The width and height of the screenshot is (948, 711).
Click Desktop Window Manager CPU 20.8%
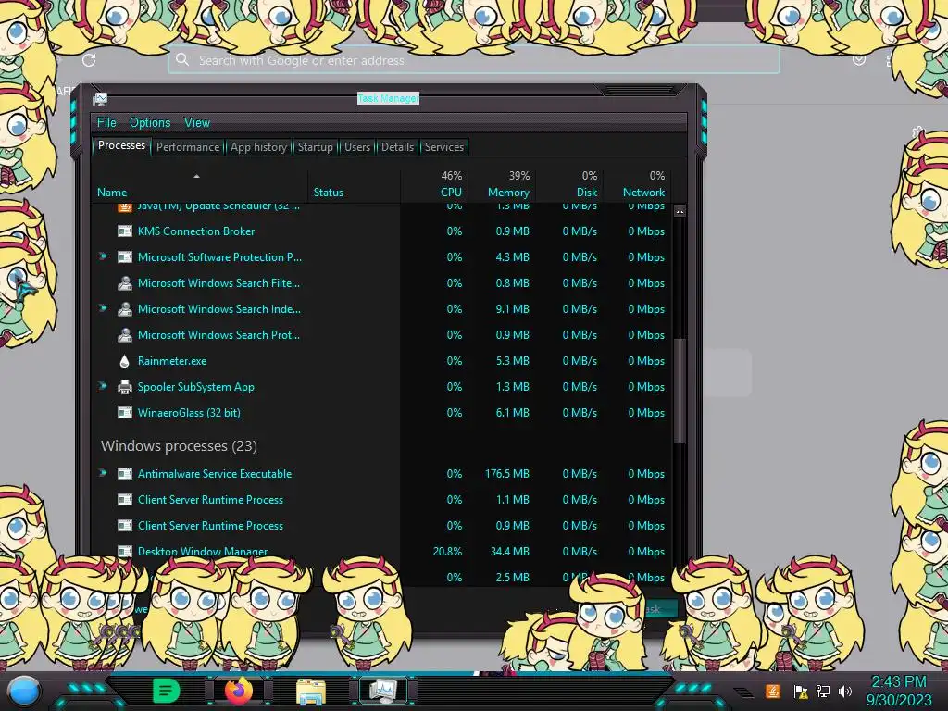click(447, 552)
